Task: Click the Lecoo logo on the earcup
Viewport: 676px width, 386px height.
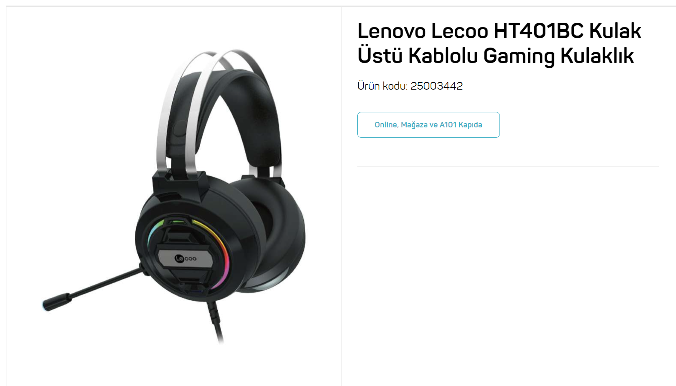Action: (x=186, y=259)
